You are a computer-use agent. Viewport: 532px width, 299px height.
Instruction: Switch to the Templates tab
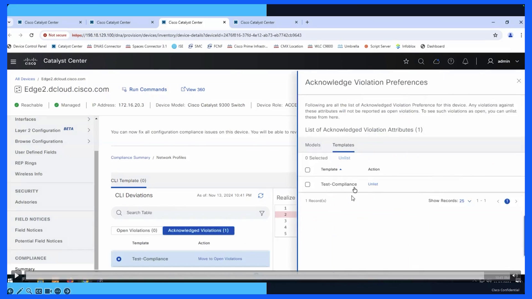[x=343, y=145]
